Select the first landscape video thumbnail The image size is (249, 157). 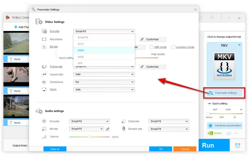point(16,43)
